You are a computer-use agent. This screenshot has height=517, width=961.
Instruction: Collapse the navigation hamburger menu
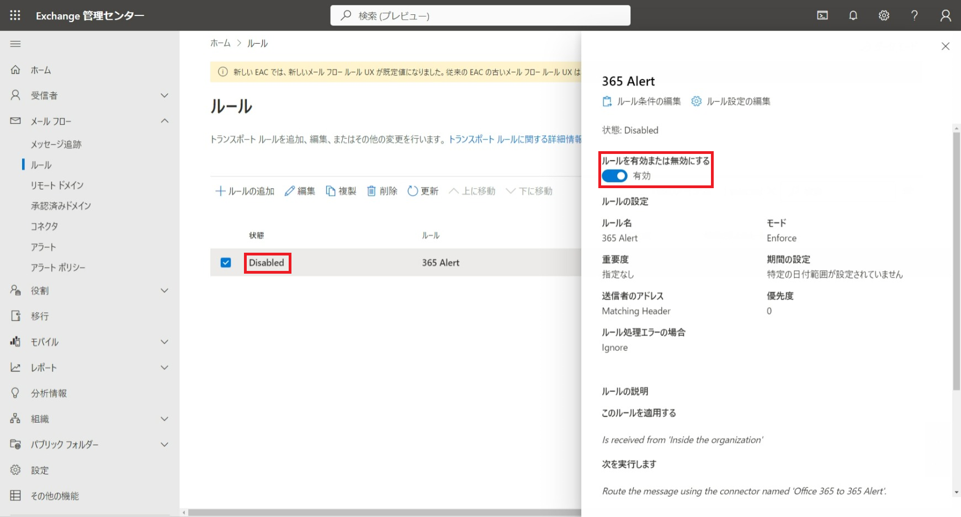[x=15, y=44]
